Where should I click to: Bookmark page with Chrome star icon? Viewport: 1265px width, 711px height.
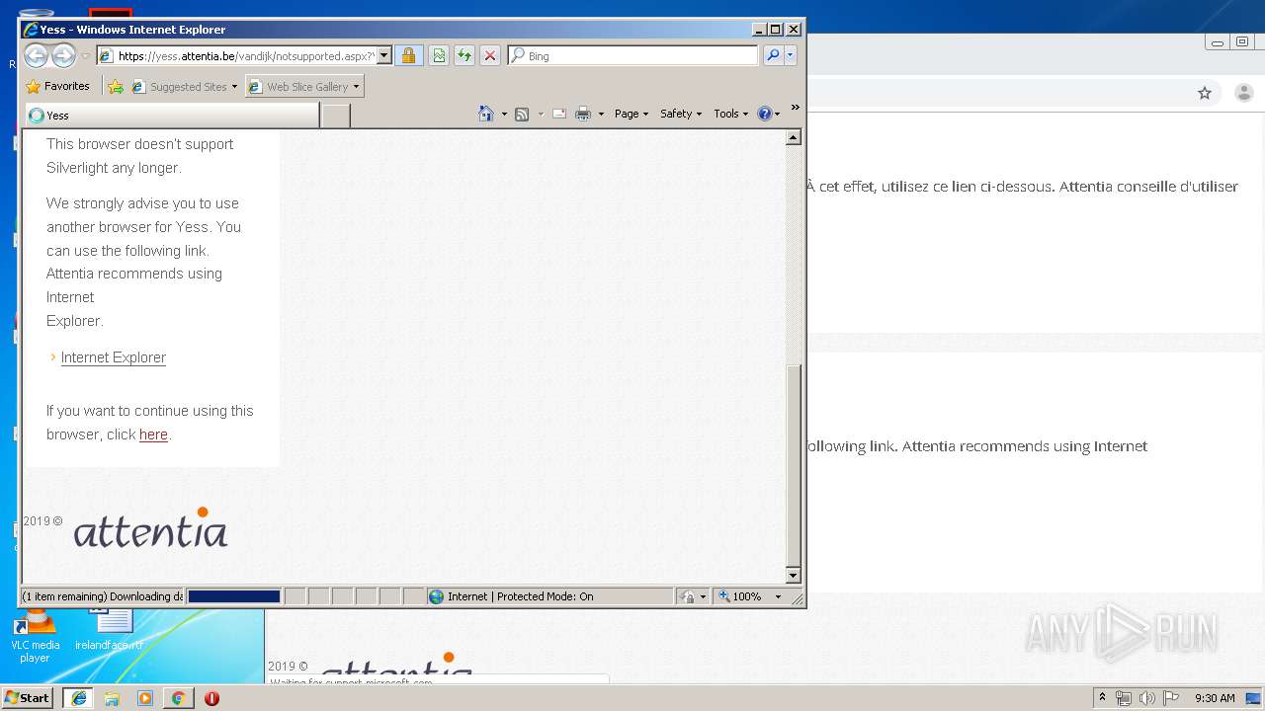coord(1204,93)
